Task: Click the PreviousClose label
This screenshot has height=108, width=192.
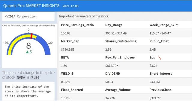Action: (x=160, y=90)
